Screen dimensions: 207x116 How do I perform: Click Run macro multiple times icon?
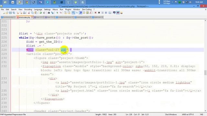pos(106,13)
